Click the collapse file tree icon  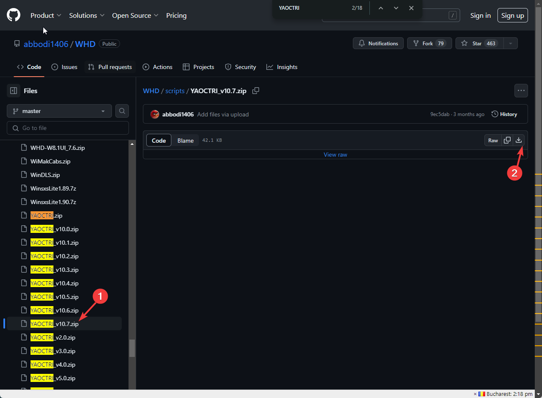point(14,91)
